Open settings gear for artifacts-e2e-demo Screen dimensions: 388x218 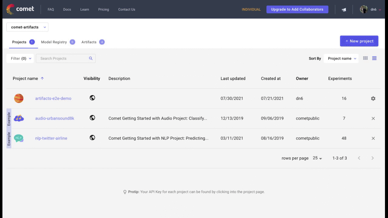pyautogui.click(x=373, y=98)
